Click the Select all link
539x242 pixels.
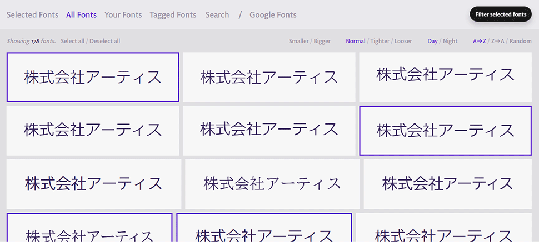coord(73,41)
